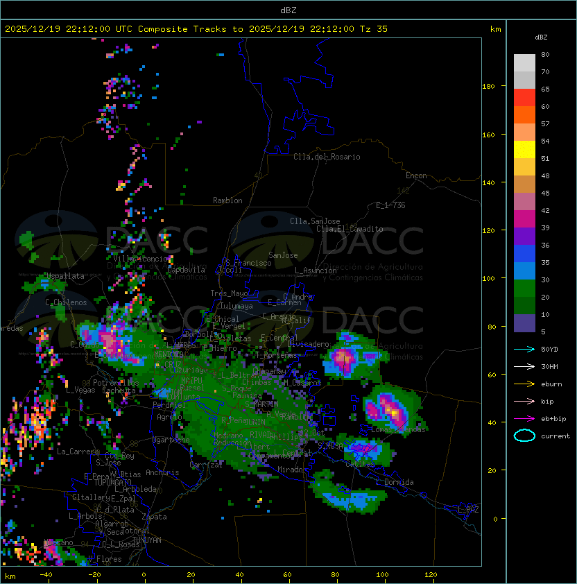Screen dimensions: 577x584
Task: Click the 'Anchoris' map label
Action: click(162, 472)
